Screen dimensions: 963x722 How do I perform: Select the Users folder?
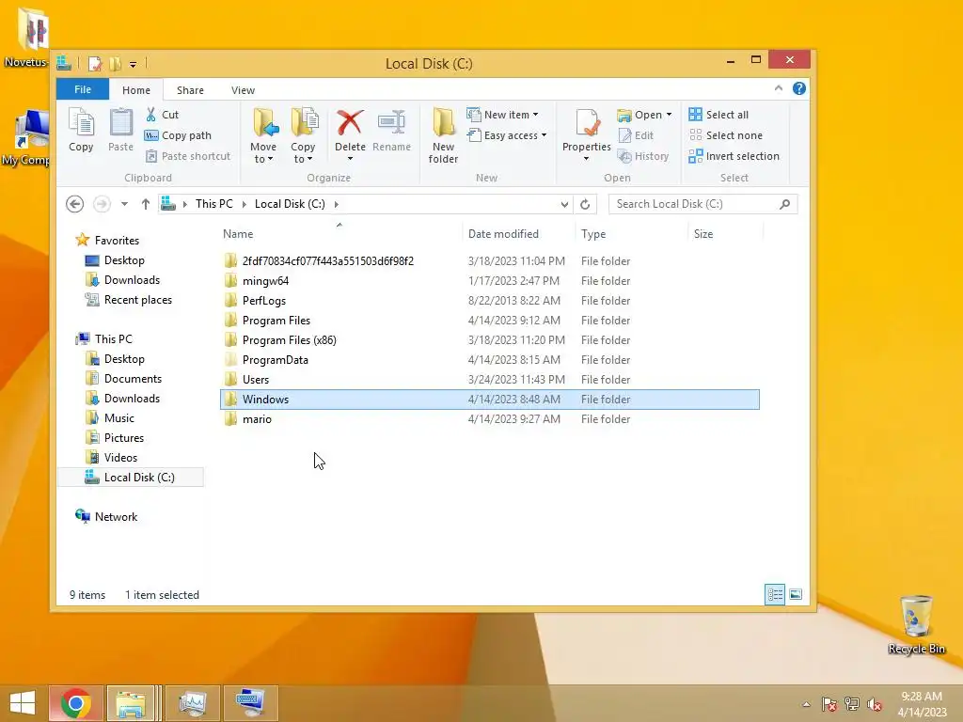pyautogui.click(x=489, y=380)
